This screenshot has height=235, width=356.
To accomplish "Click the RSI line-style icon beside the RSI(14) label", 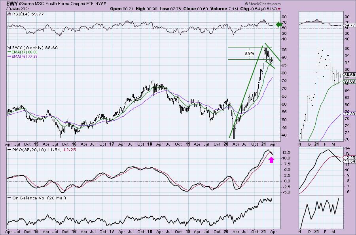I will pos(9,14).
